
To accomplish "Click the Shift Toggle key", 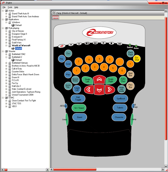I will coord(78,99).
